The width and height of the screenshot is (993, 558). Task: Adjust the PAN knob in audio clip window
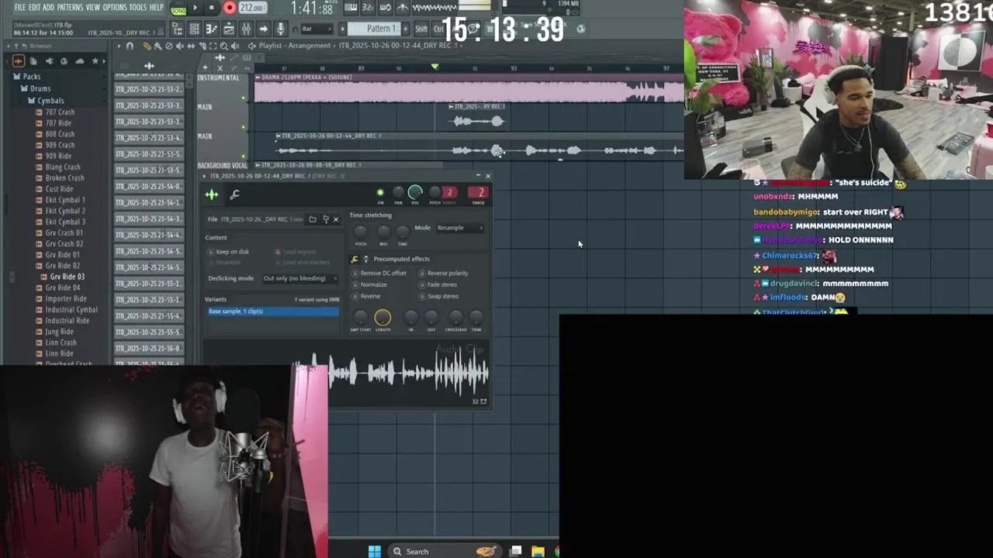click(x=398, y=192)
